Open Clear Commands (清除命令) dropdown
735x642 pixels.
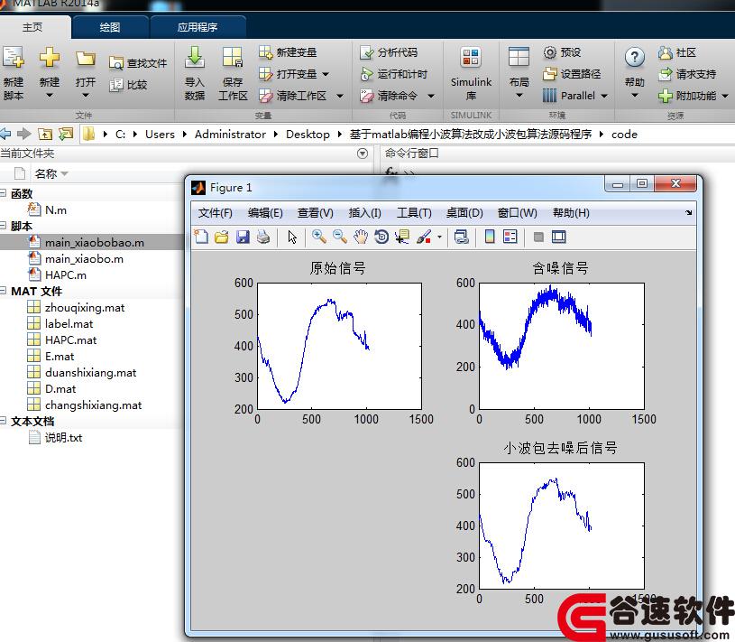pyautogui.click(x=431, y=97)
